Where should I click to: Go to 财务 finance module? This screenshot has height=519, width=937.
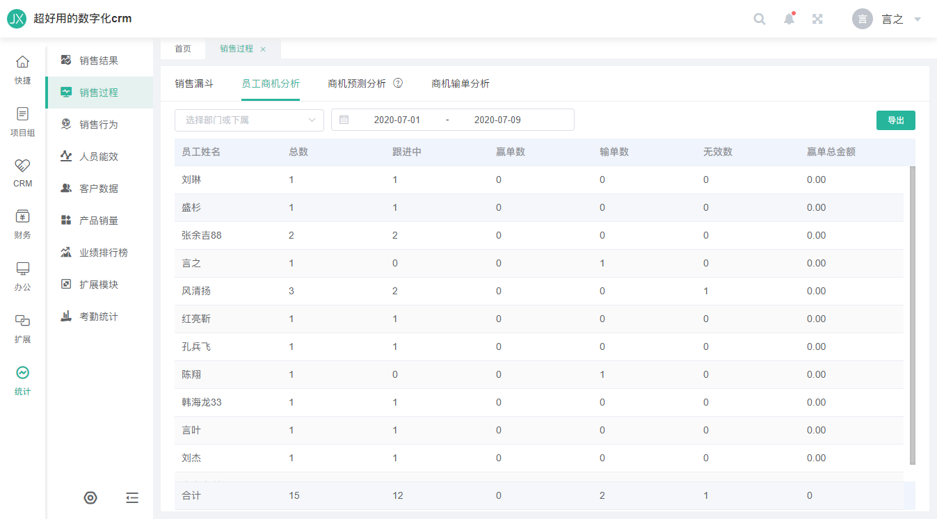(x=23, y=224)
